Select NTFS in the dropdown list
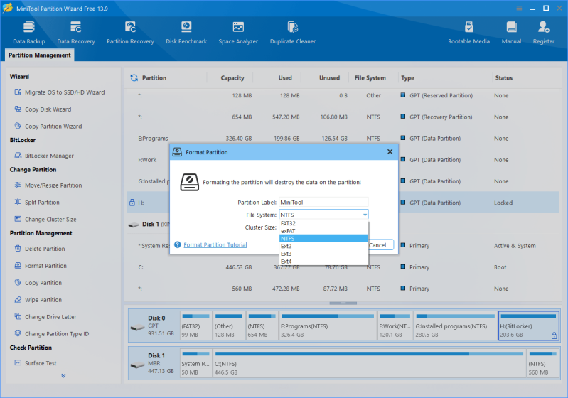The image size is (568, 398). coord(324,239)
